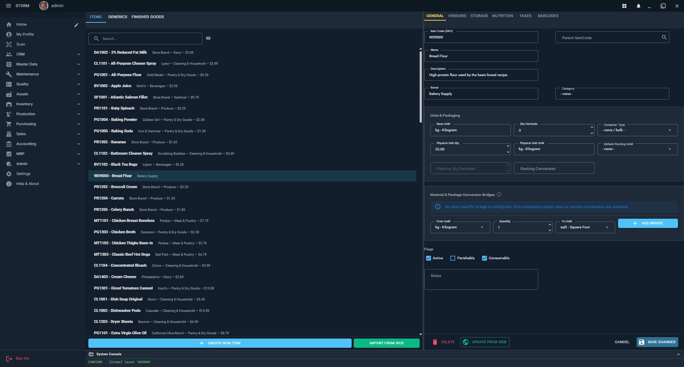Click the Admin icon
Viewport: 684px width, 367px height.
pos(9,164)
